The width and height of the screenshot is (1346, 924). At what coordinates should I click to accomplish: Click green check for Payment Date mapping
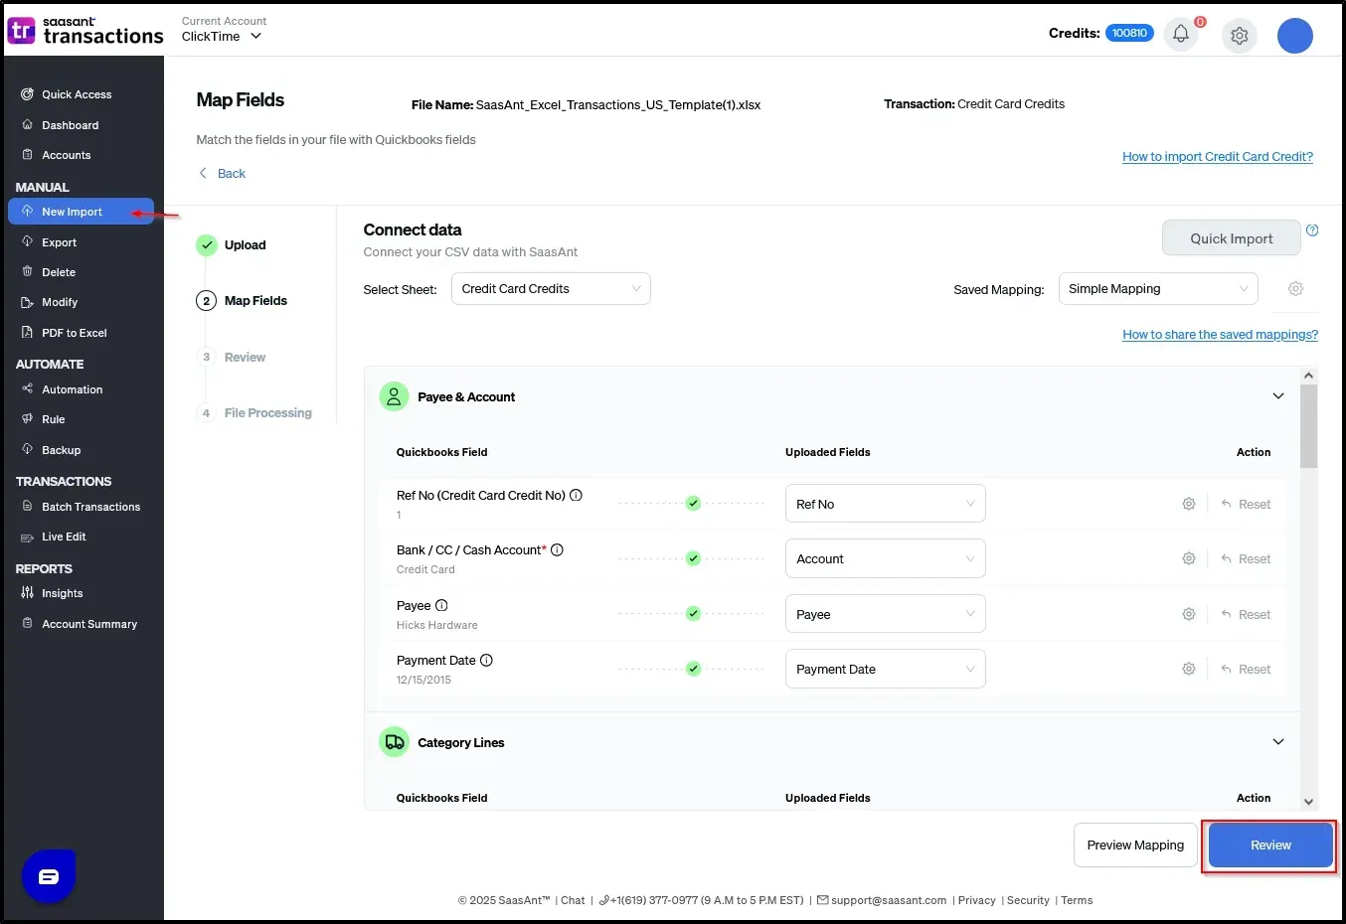pos(693,669)
